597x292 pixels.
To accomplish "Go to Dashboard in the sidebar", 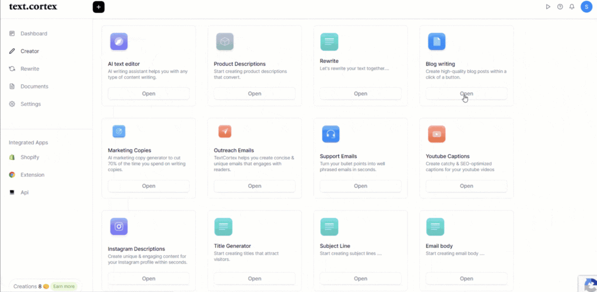I will pyautogui.click(x=33, y=34).
